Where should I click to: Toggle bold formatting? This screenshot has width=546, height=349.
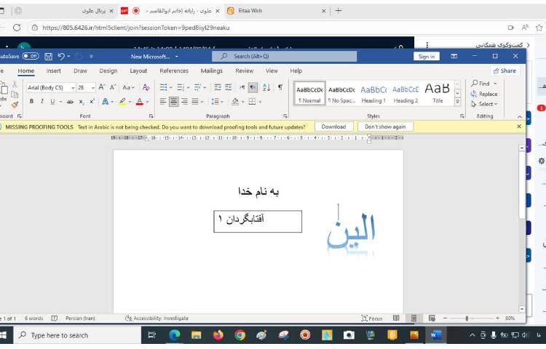(31, 102)
